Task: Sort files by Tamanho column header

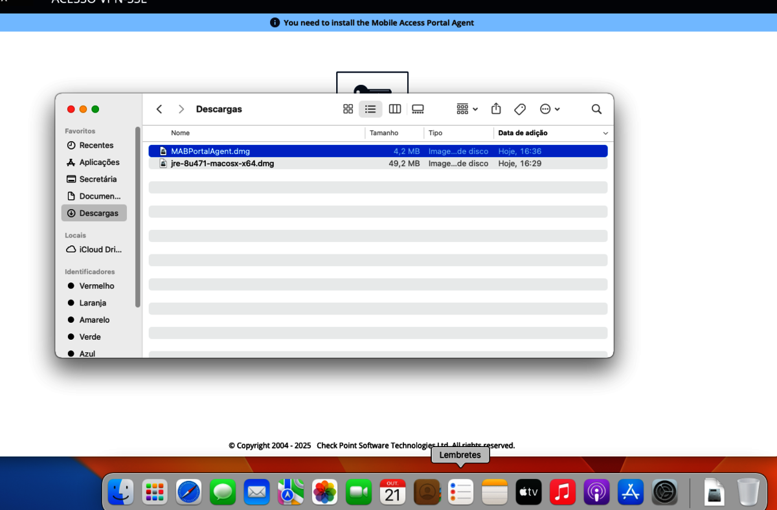Action: point(384,133)
